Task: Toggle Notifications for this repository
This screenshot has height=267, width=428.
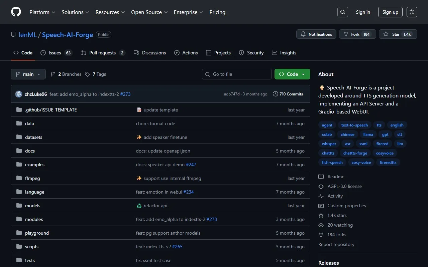Action: tap(316, 34)
